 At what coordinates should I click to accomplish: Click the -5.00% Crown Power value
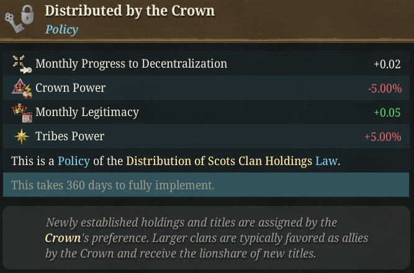pos(385,89)
